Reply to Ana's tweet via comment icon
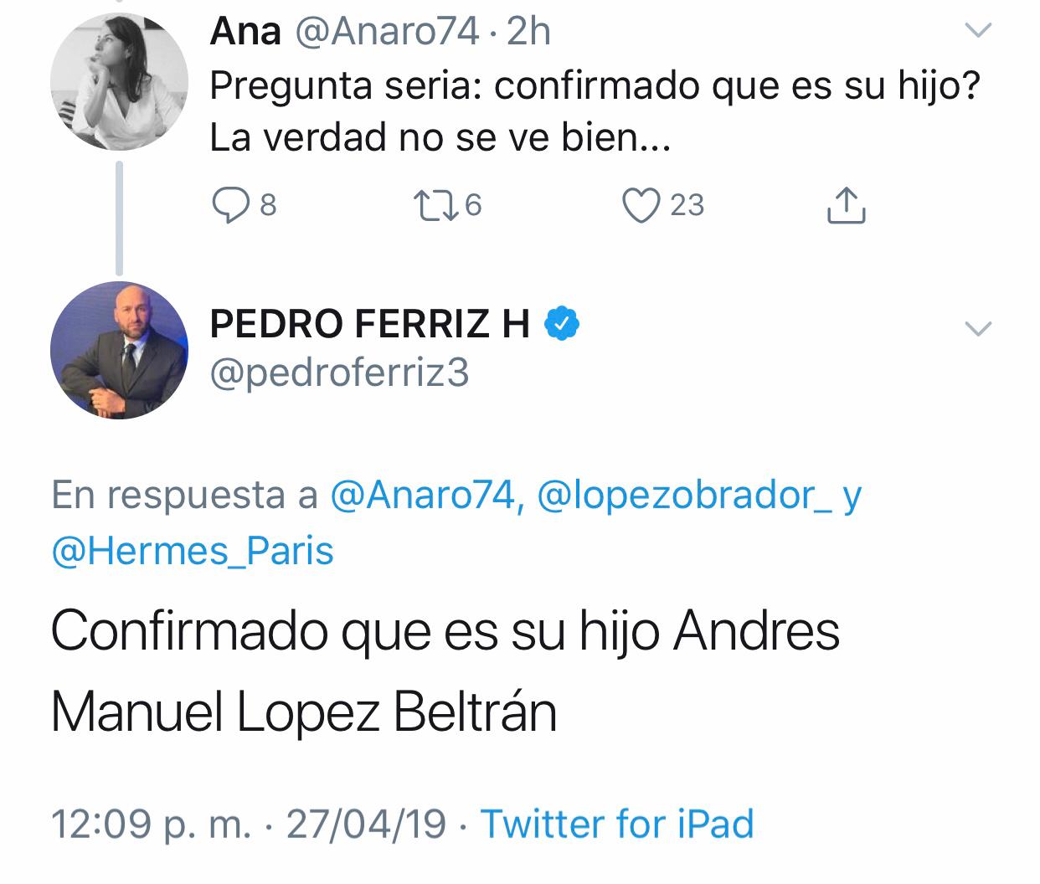The height and width of the screenshot is (884, 1040). point(228,205)
